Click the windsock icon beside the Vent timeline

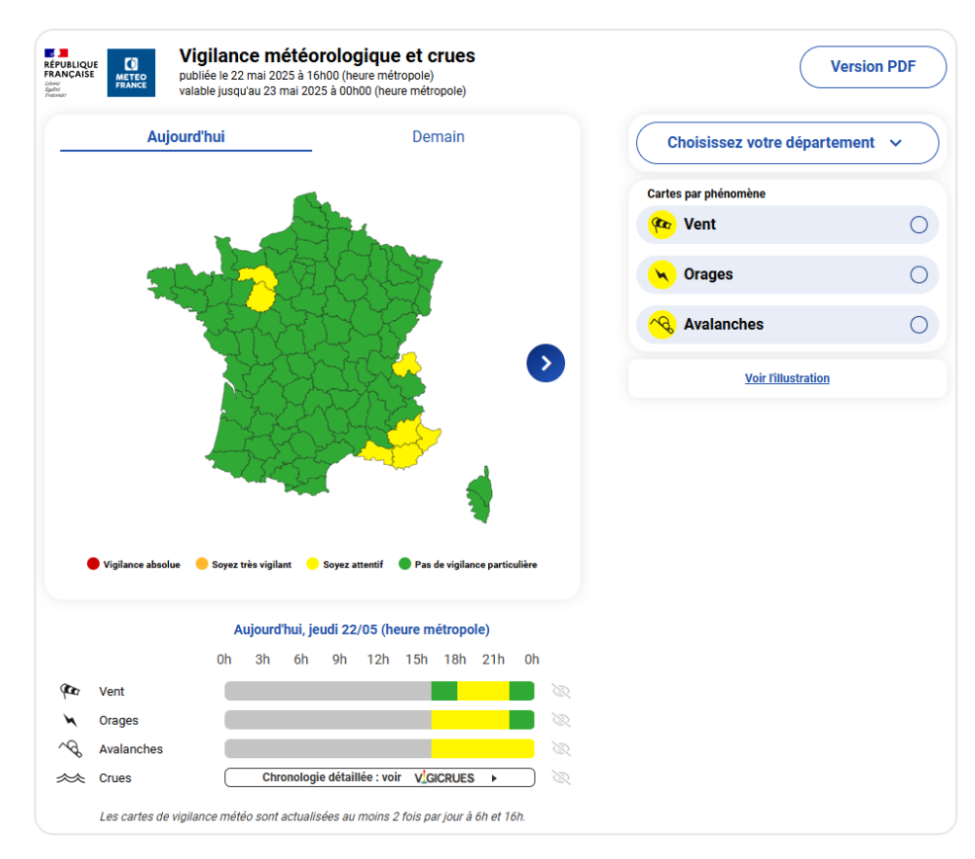click(x=70, y=690)
